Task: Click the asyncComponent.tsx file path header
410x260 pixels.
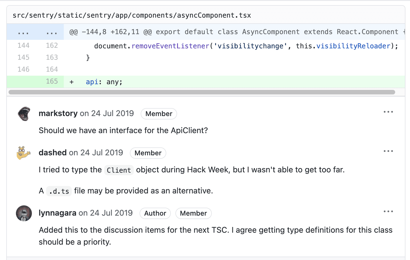Action: pyautogui.click(x=131, y=15)
